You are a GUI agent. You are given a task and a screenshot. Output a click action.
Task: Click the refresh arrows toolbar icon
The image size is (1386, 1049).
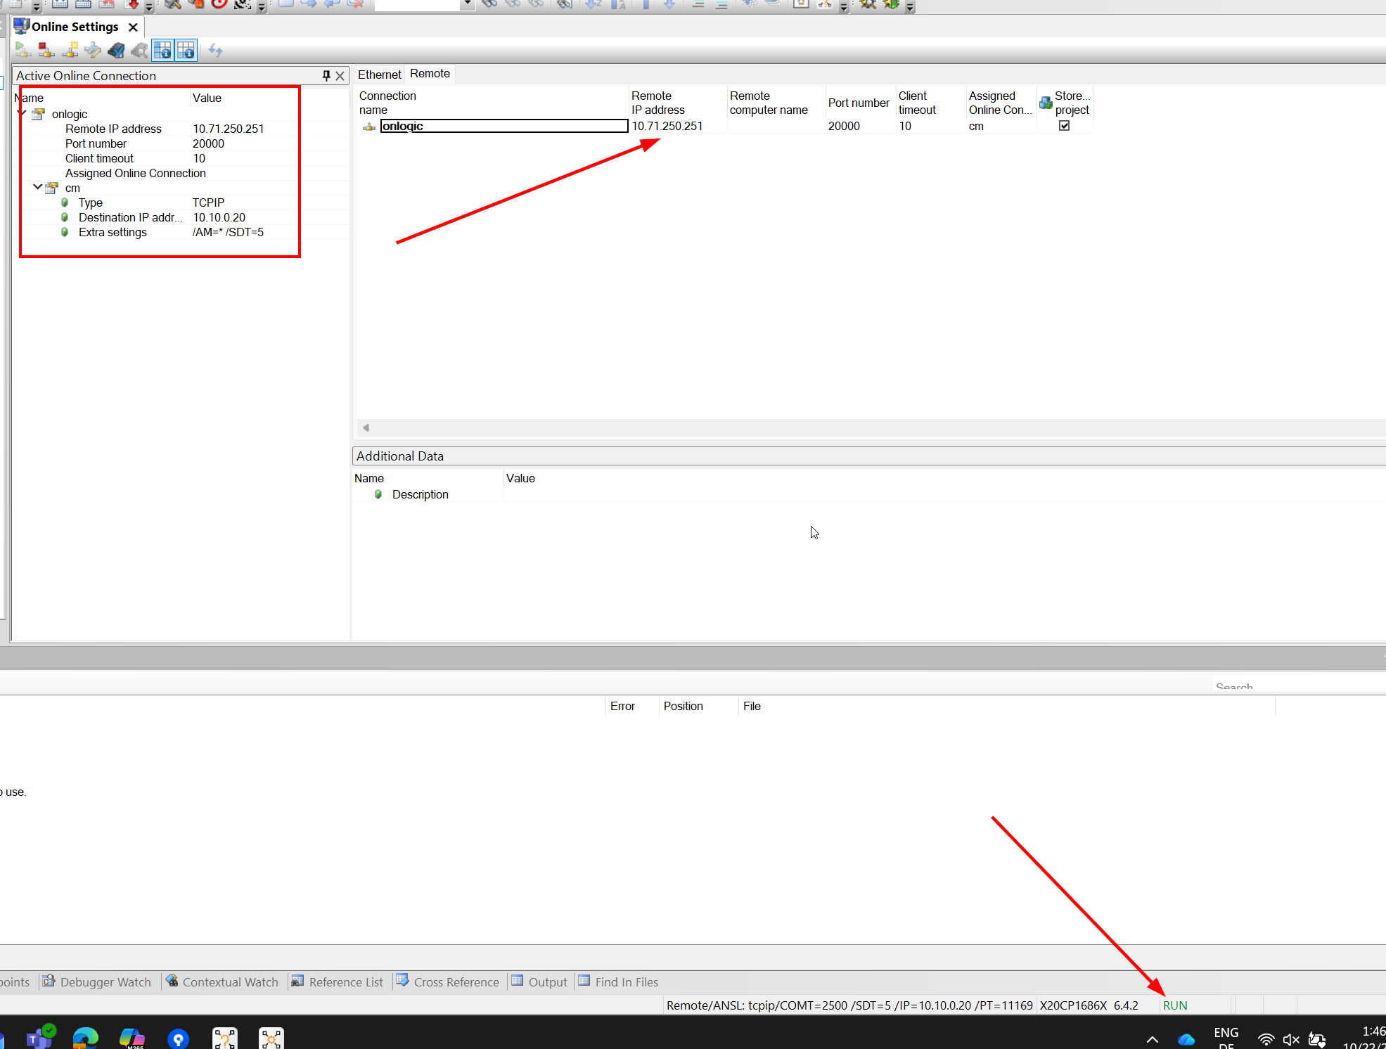tap(215, 51)
